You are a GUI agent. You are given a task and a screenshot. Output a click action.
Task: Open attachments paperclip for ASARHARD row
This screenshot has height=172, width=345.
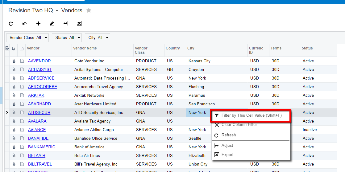[14, 104]
